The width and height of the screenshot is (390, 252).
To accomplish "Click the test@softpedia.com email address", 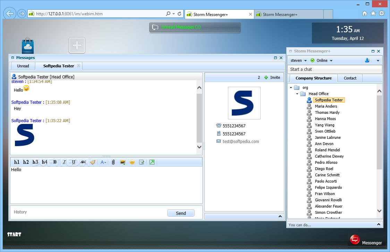I will point(241,141).
